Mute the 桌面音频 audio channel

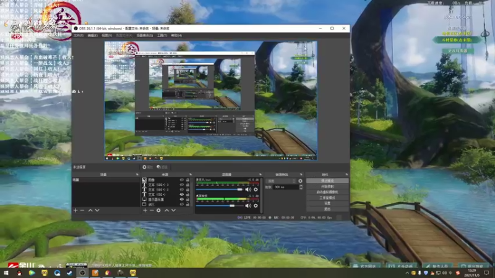pos(248,206)
